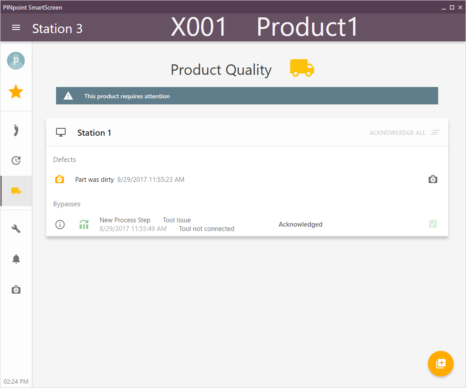Toggle the green Acknowledged checkmark on the bypass
Viewport: 466px width, 388px height.
[x=433, y=224]
